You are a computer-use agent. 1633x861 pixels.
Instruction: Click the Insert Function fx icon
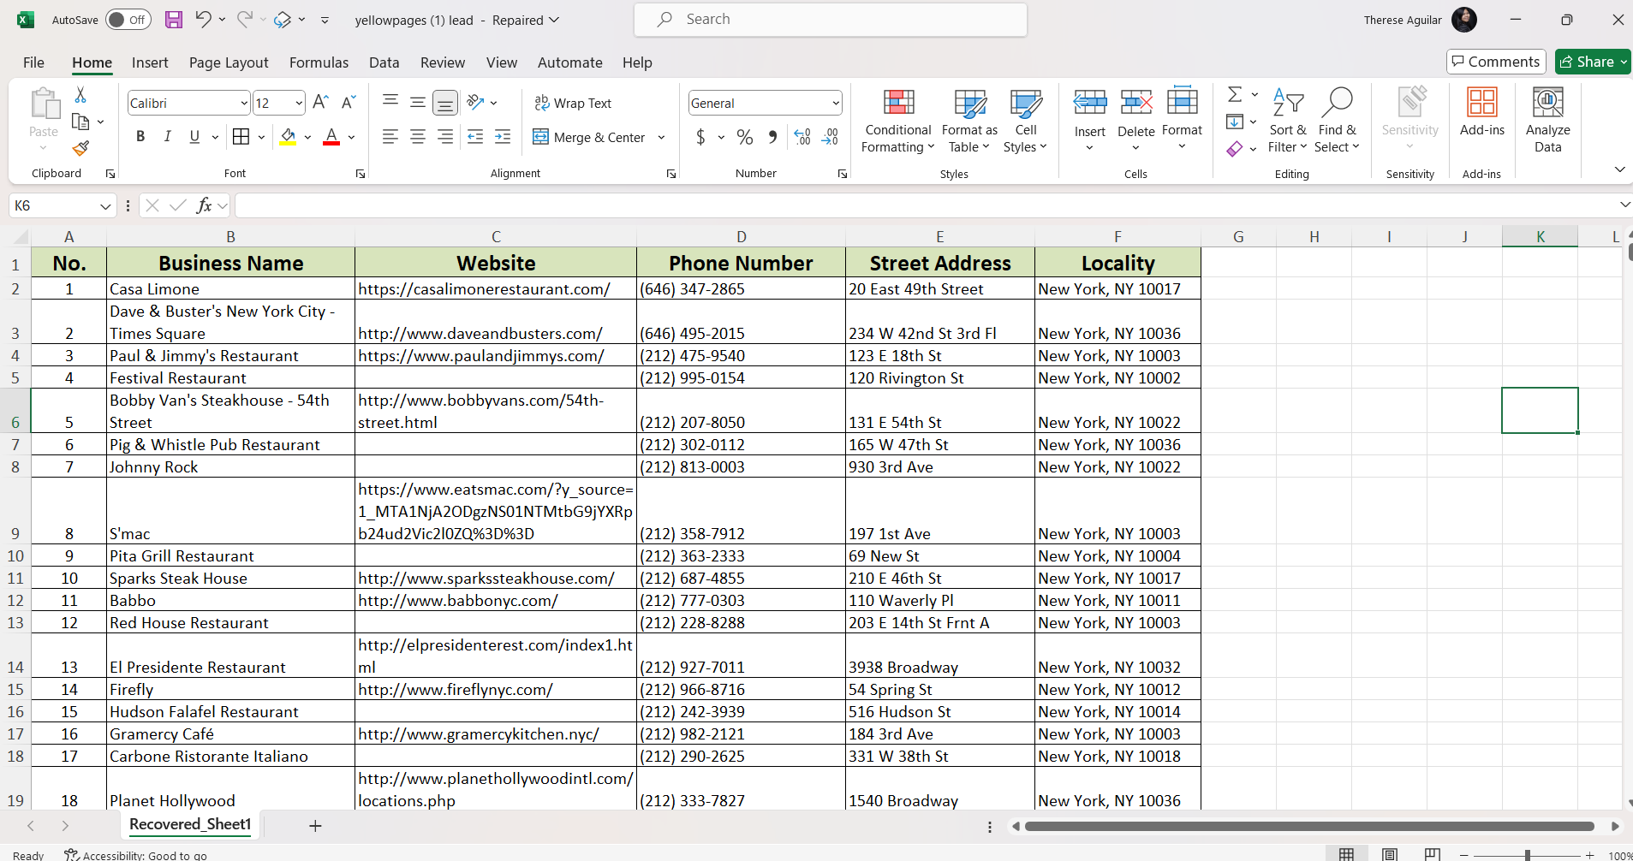coord(204,205)
